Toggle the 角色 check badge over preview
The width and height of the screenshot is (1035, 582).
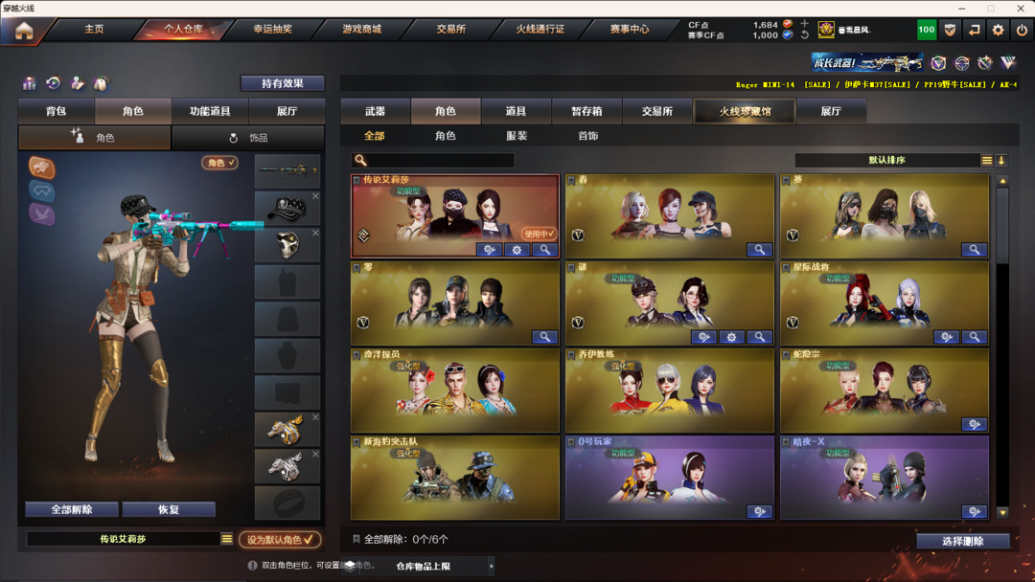tap(219, 162)
